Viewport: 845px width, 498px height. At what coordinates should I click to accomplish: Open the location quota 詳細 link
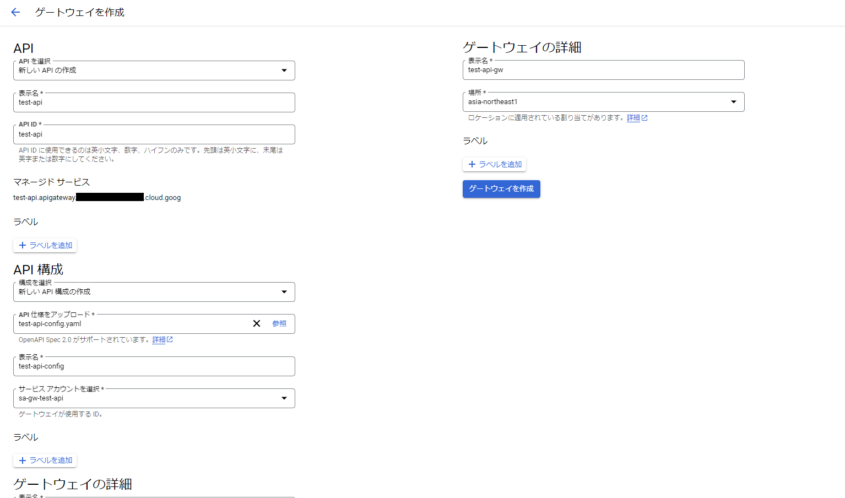[x=637, y=118]
